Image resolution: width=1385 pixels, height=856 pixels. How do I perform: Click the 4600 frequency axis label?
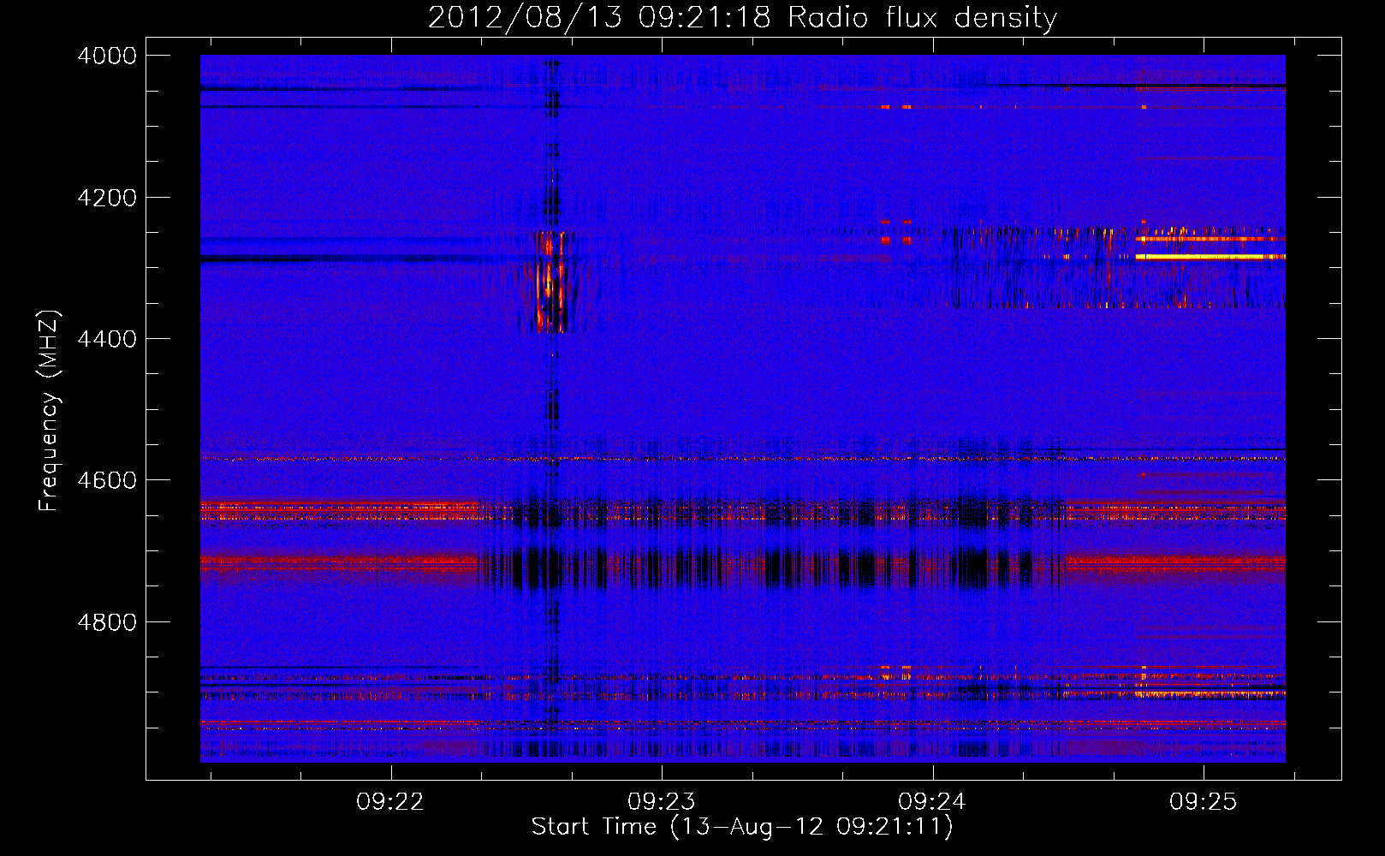[106, 480]
